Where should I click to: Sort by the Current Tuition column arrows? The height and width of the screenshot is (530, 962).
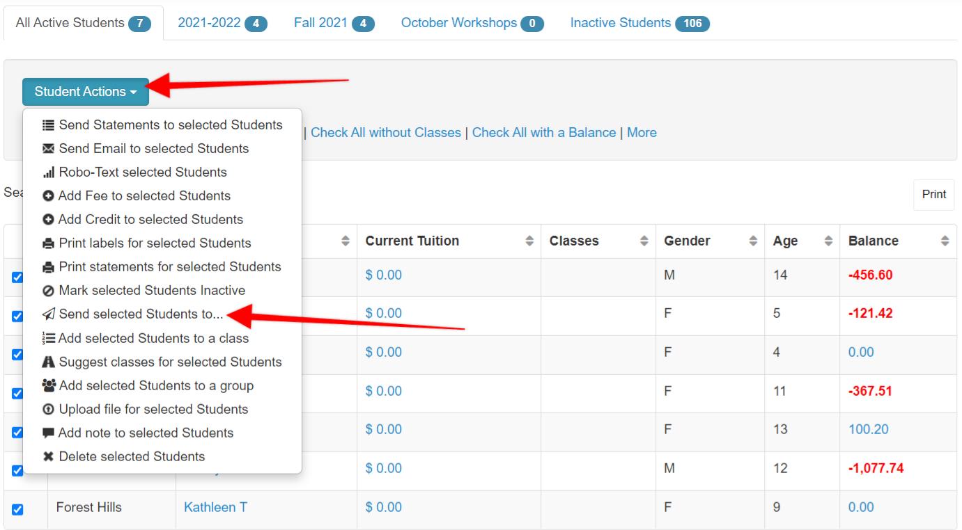tap(529, 241)
